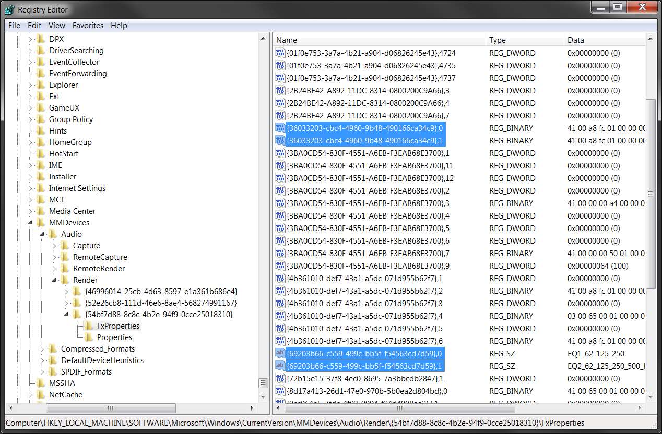Open the Favorites menu

[x=88, y=25]
